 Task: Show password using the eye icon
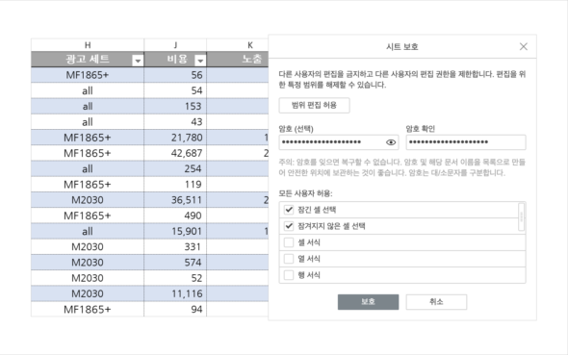(x=391, y=142)
